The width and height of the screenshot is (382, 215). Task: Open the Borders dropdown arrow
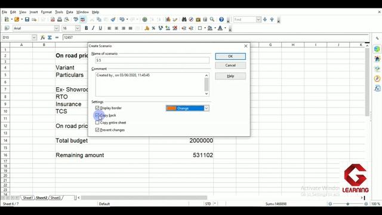(205, 28)
